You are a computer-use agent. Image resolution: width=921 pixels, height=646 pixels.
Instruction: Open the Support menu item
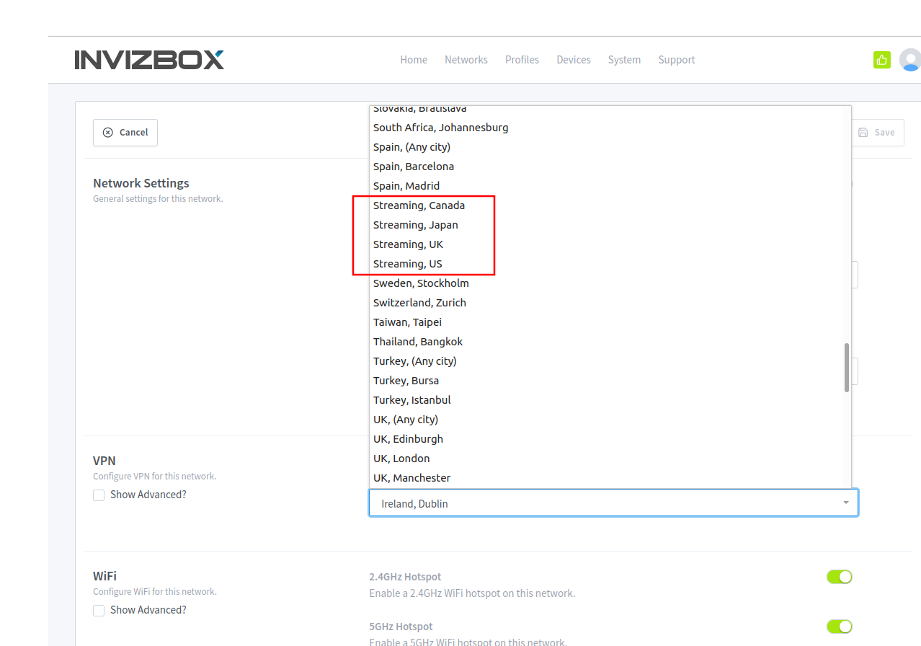(676, 60)
